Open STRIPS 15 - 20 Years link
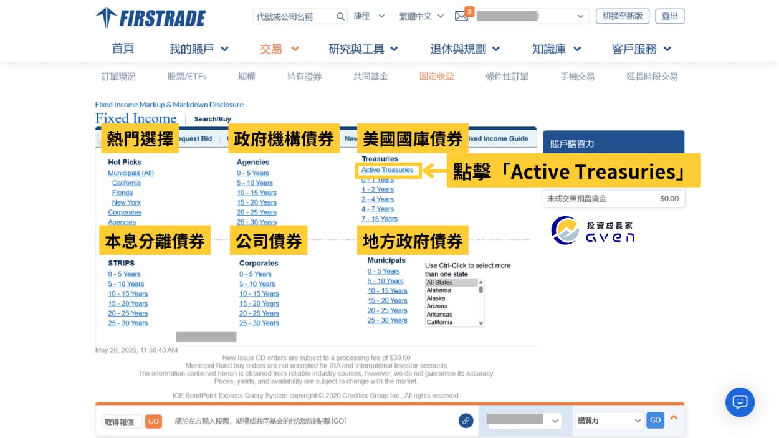 click(128, 303)
